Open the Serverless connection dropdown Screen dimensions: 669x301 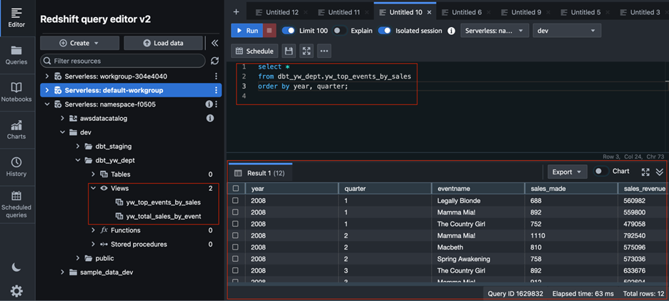495,31
